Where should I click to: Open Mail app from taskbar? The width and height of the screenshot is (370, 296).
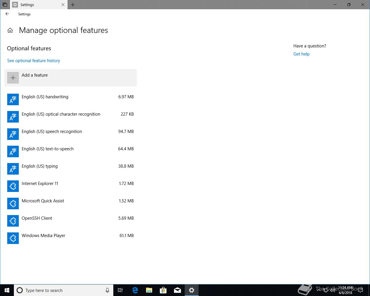click(x=177, y=290)
